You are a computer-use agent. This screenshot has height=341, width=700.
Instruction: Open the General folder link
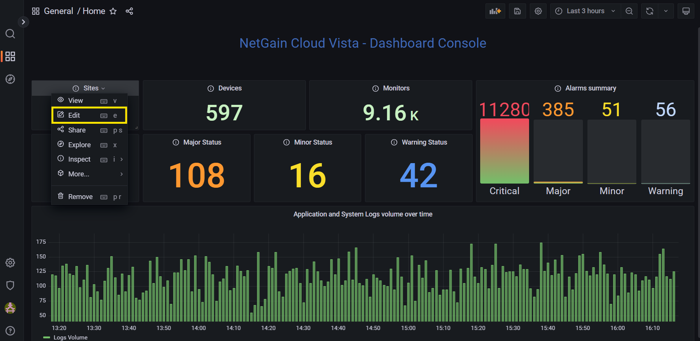pos(58,11)
